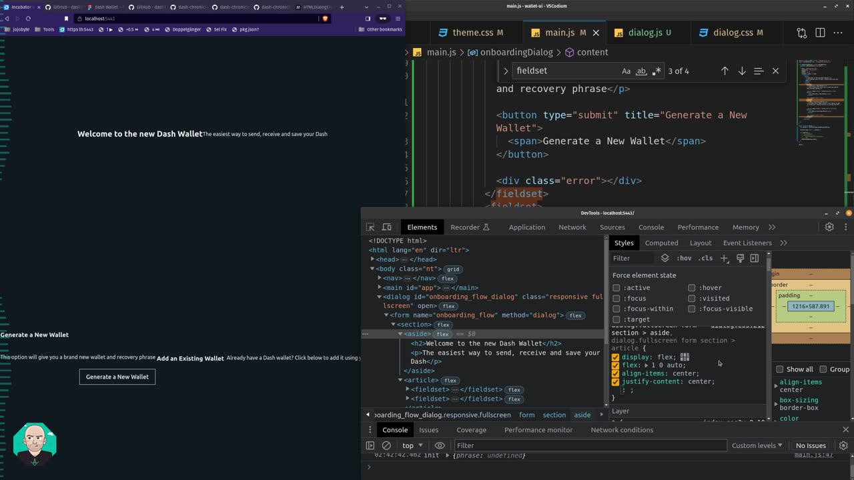The width and height of the screenshot is (854, 480).
Task: Open the browser hamburger menu
Action: pyautogui.click(x=398, y=19)
